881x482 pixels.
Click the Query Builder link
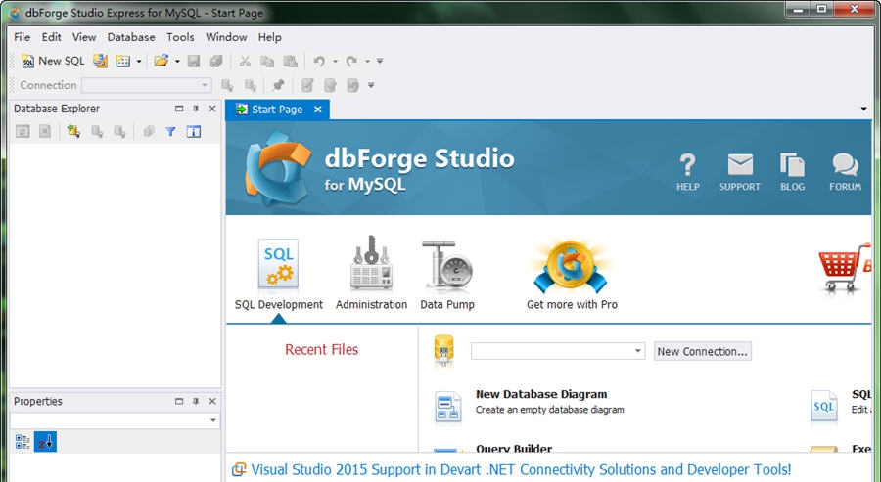[x=514, y=449]
